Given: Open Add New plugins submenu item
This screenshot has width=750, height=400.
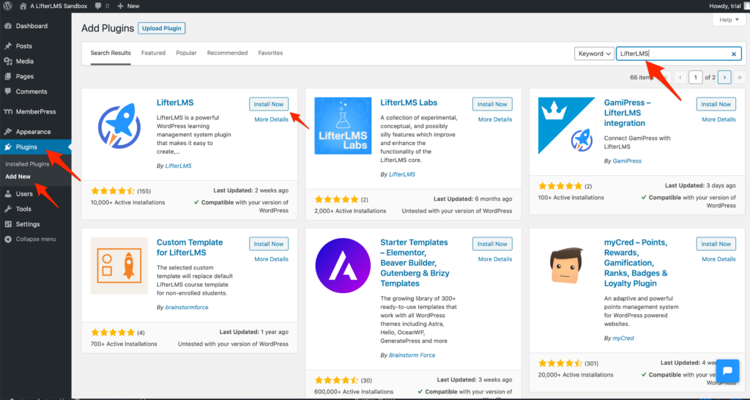Looking at the screenshot, I should coord(18,177).
